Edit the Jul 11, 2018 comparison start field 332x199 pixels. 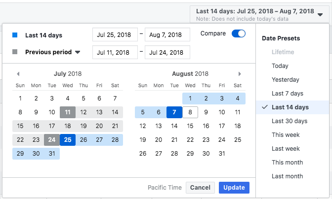(x=115, y=52)
